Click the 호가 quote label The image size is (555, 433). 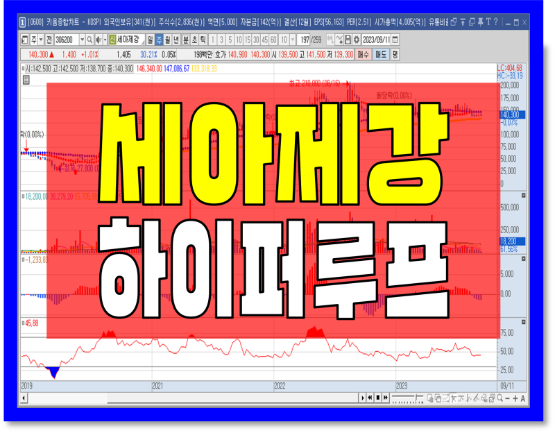click(221, 55)
